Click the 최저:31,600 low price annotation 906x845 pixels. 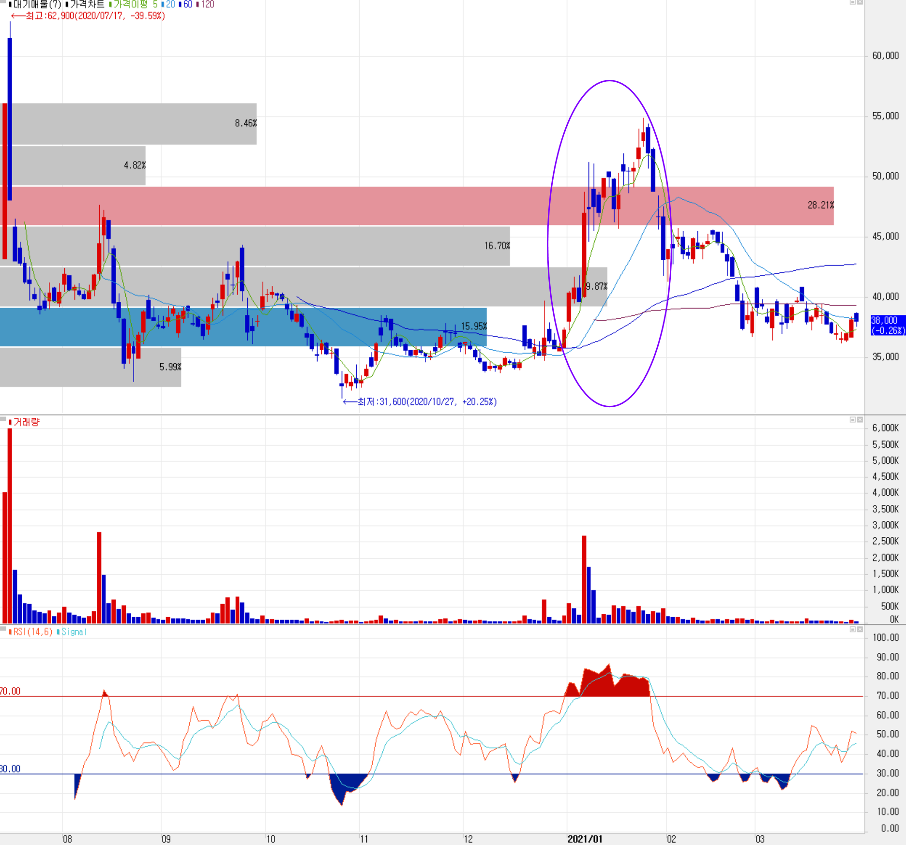click(420, 401)
